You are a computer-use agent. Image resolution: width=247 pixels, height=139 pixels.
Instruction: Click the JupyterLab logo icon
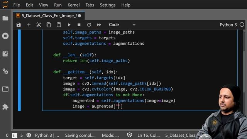[5, 4]
